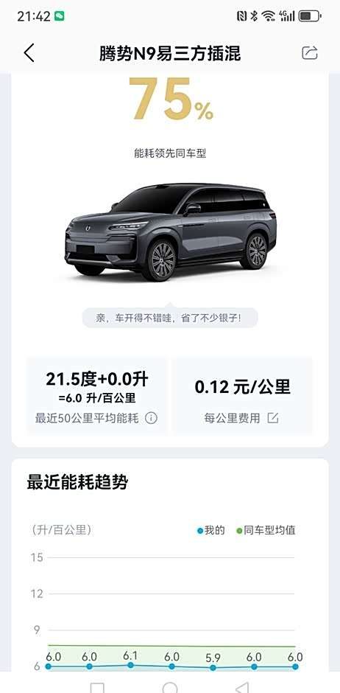Open the share icon in header

(310, 53)
